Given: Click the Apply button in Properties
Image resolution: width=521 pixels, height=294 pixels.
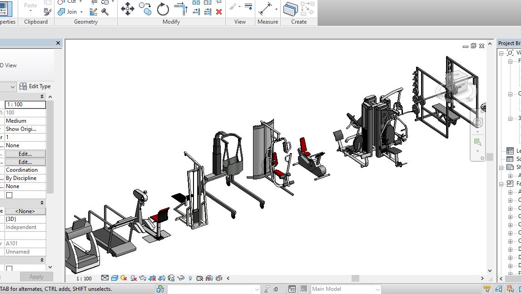Looking at the screenshot, I should click(36, 277).
